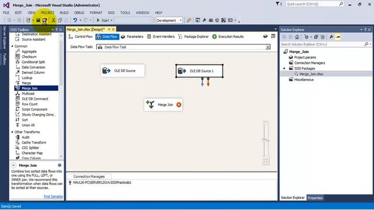Open the Solution Explorer search options dropdown
Screen dimensions: 374x210
click(370, 44)
